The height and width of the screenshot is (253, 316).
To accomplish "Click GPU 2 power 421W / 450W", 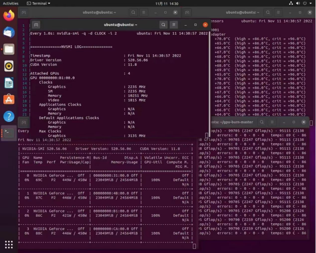I will click(x=74, y=215).
